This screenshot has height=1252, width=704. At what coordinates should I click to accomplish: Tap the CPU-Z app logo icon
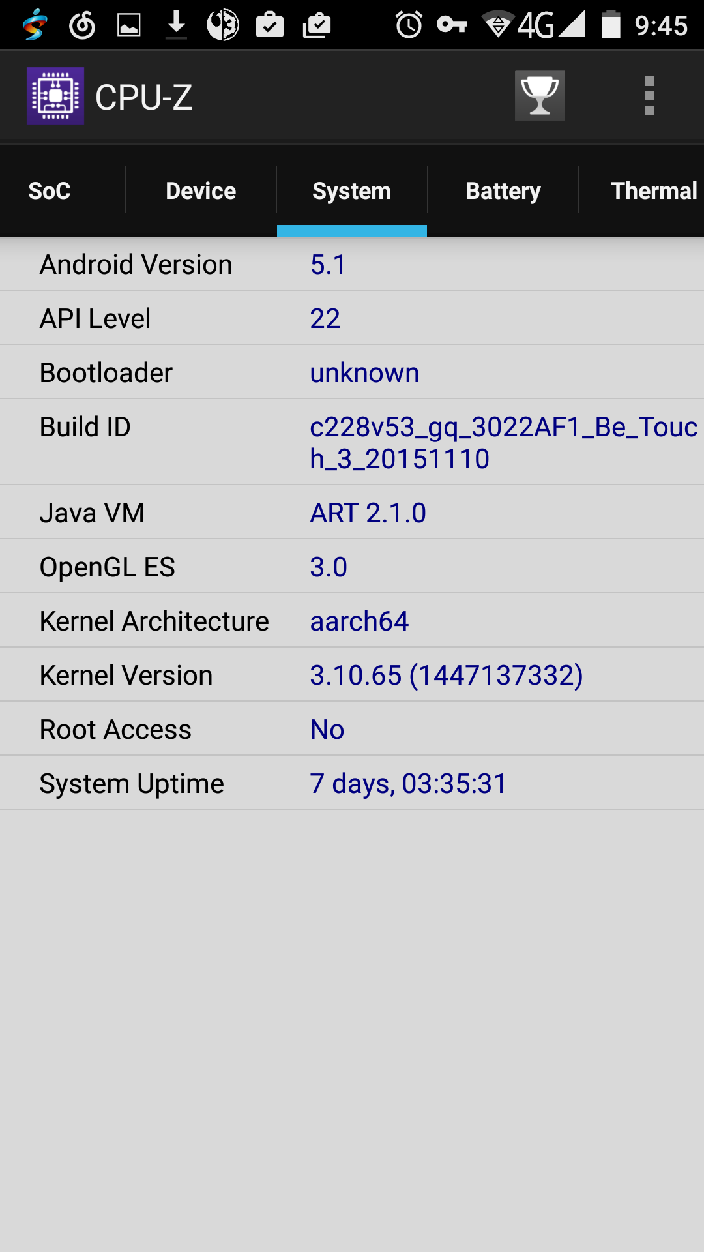tap(55, 96)
